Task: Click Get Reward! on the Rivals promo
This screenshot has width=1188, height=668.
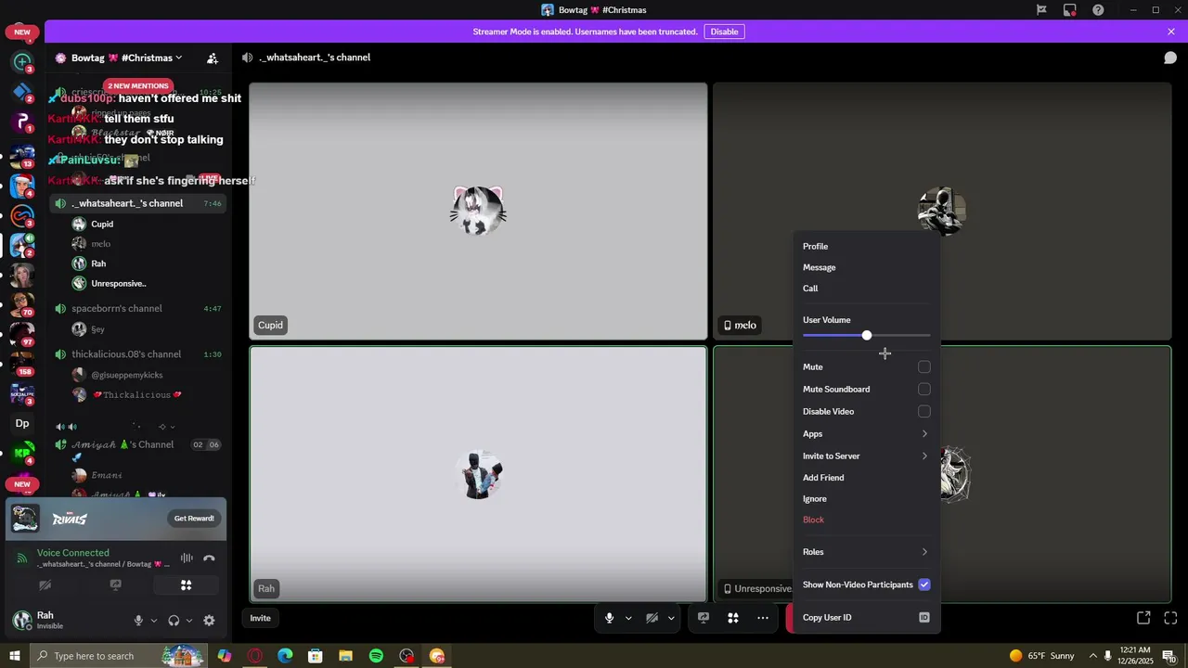Action: (x=194, y=519)
